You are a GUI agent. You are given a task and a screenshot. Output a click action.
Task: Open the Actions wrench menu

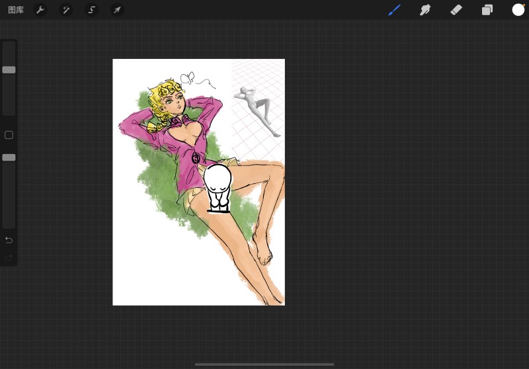40,10
